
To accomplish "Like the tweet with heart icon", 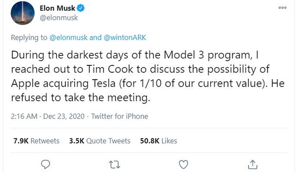I will point(183,164).
